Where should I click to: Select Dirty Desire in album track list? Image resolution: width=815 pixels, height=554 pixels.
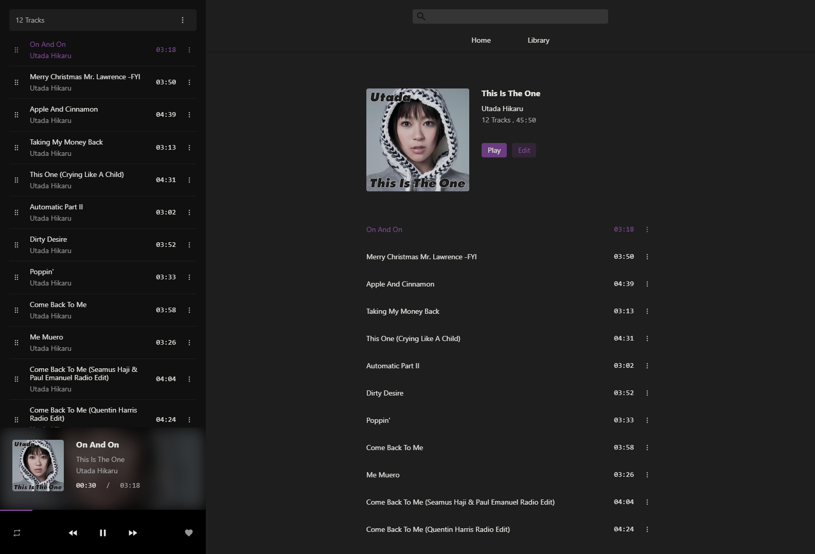pos(385,393)
